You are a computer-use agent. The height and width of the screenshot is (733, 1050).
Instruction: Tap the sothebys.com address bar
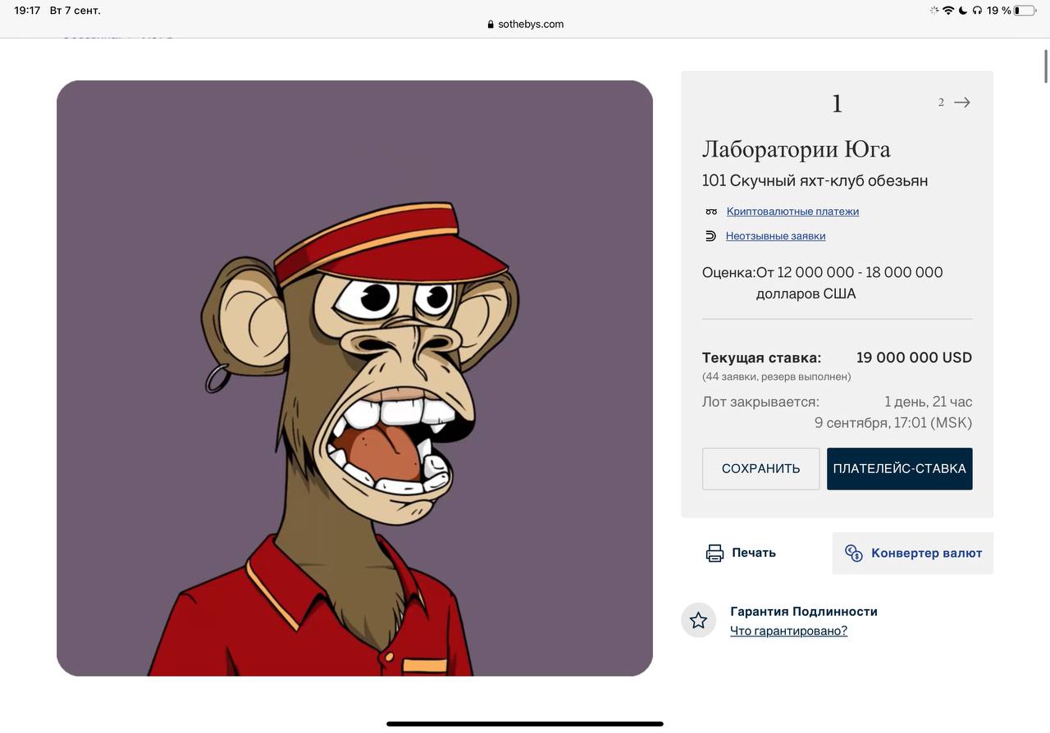pos(525,25)
